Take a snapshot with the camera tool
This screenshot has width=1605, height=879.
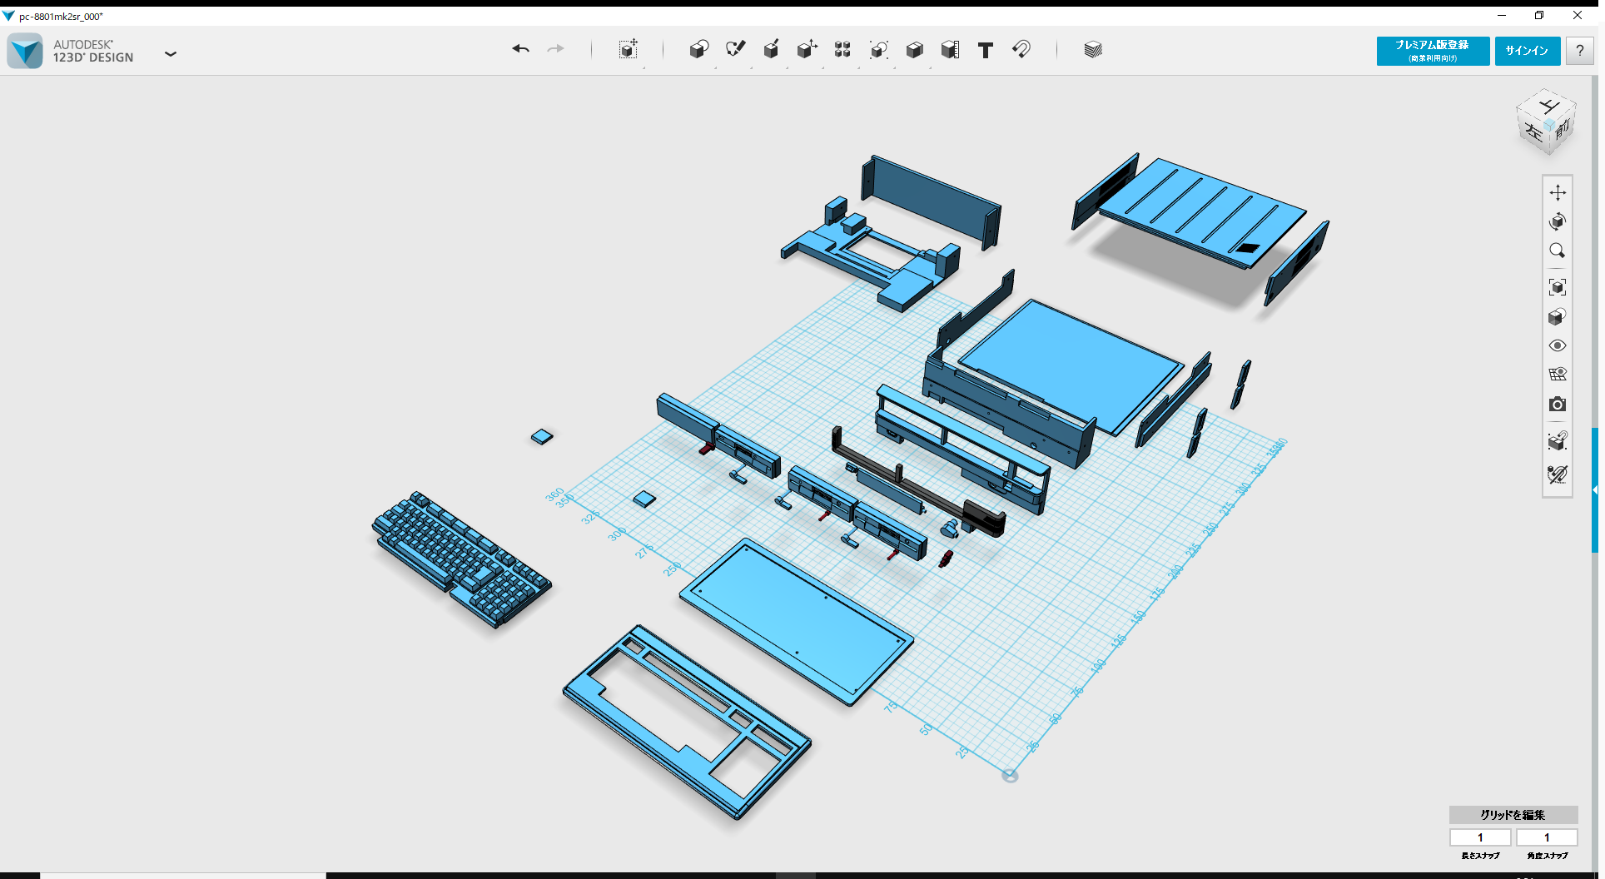pos(1558,405)
